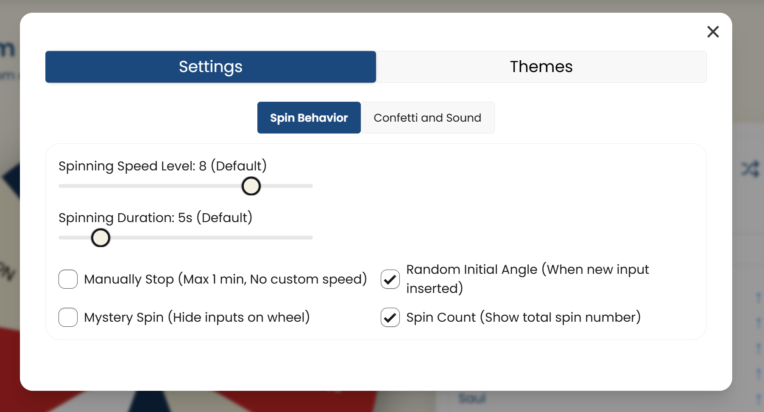Select the Settings tab
The width and height of the screenshot is (764, 412).
click(x=210, y=67)
